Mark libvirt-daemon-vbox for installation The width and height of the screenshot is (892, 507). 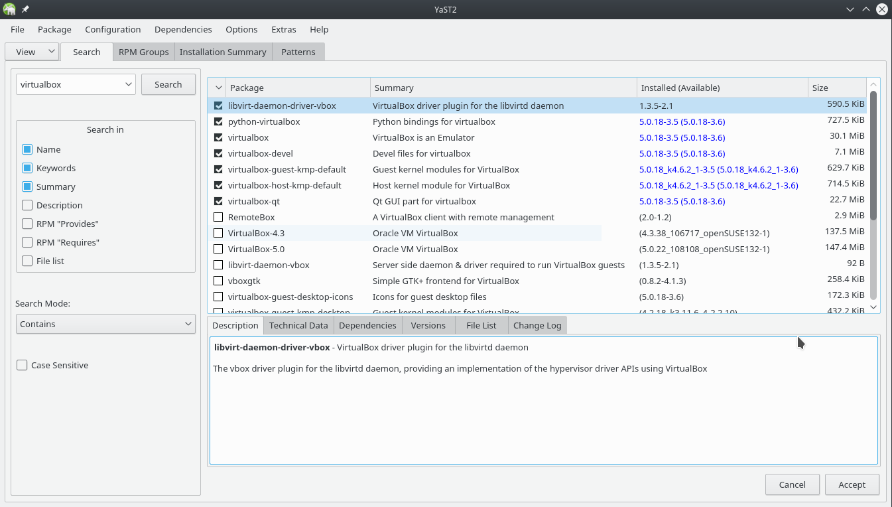click(218, 265)
